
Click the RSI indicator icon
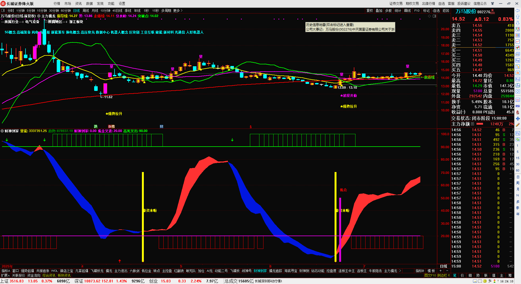coord(518,106)
